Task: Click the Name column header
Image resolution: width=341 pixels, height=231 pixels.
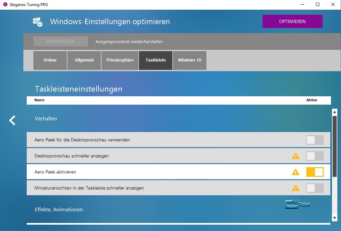Action: [x=39, y=100]
